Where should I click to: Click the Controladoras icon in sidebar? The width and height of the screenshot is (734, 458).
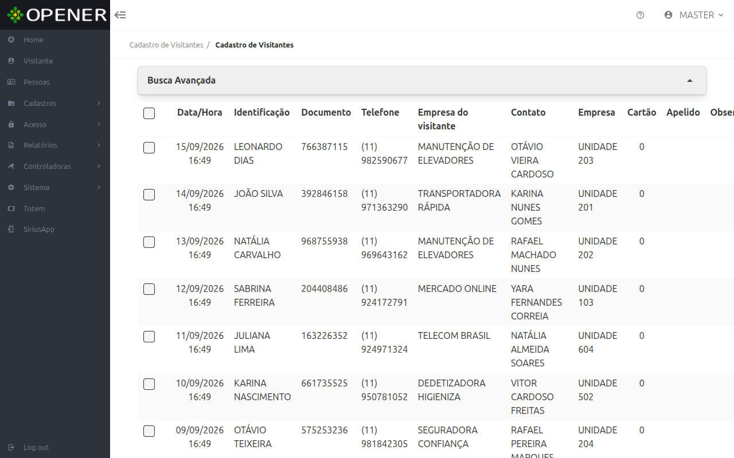tap(11, 166)
